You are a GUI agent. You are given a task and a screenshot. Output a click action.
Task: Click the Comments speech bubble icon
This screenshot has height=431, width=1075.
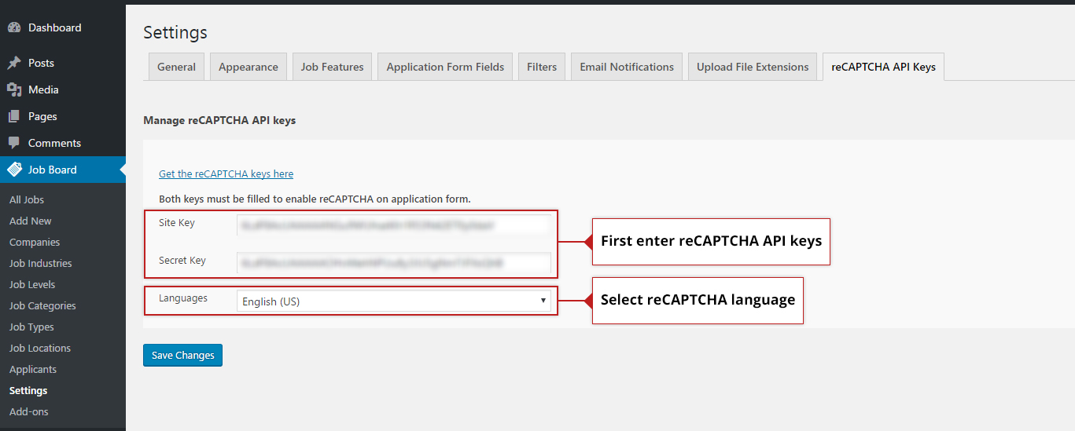(14, 143)
